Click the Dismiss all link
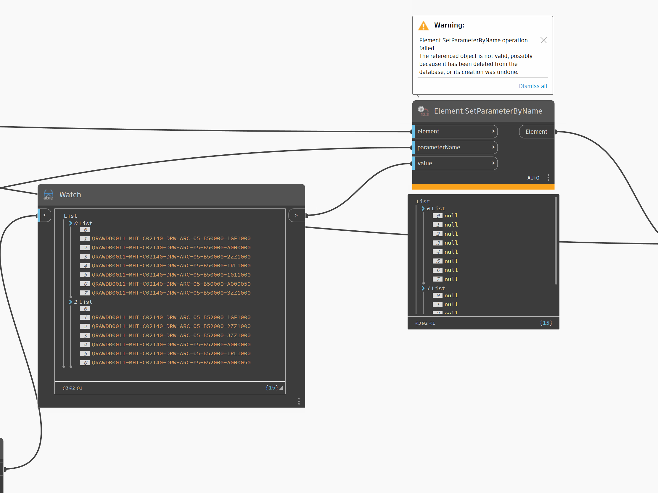The image size is (658, 493). pos(533,86)
